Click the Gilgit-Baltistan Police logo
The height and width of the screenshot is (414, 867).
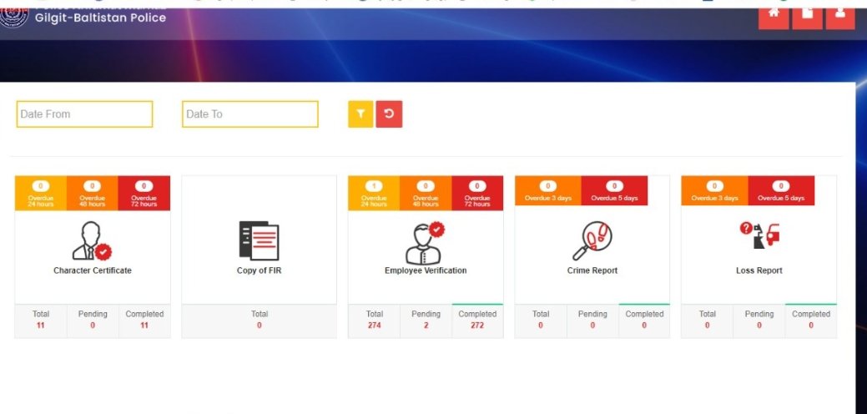point(14,18)
